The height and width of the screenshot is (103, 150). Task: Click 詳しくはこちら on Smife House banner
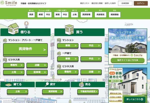(x=135, y=99)
